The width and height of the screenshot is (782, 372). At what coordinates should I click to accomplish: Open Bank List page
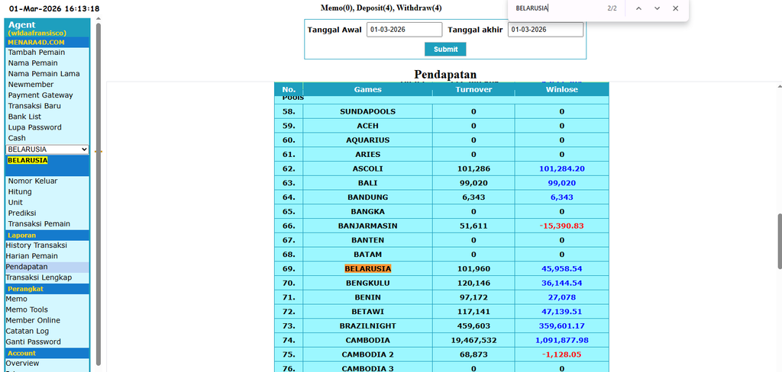(24, 117)
